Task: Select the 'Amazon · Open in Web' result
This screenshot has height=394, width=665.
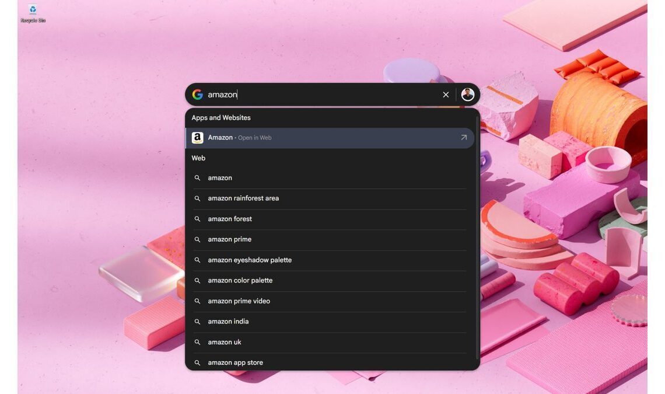Action: tap(330, 138)
